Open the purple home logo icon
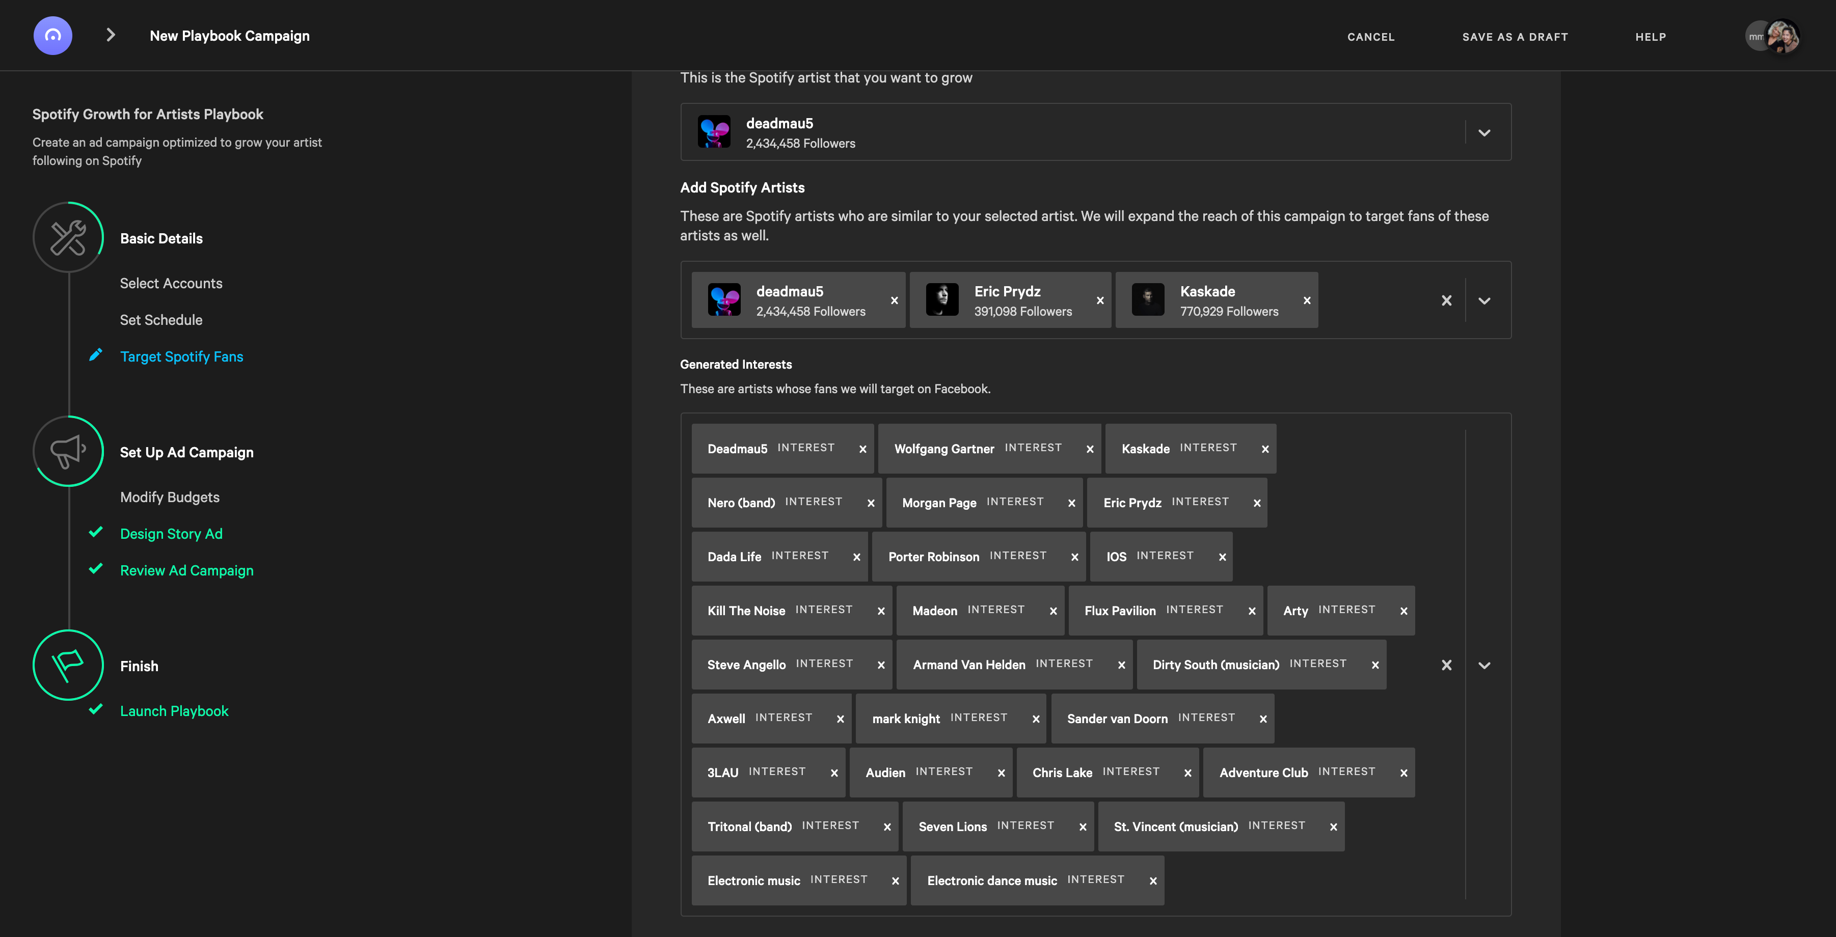The height and width of the screenshot is (937, 1836). (x=53, y=36)
